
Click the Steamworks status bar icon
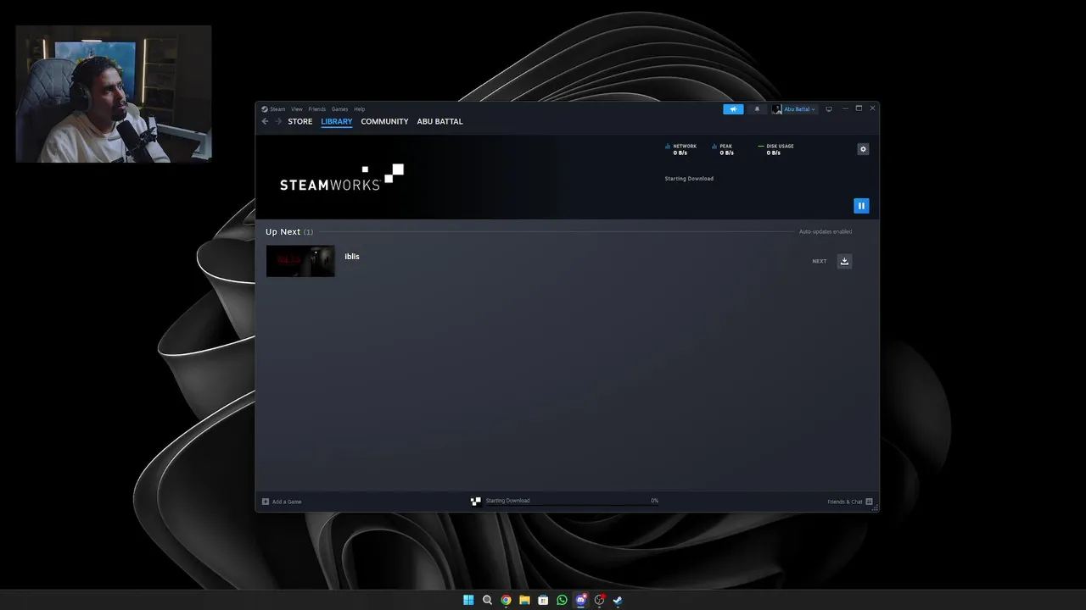click(476, 501)
